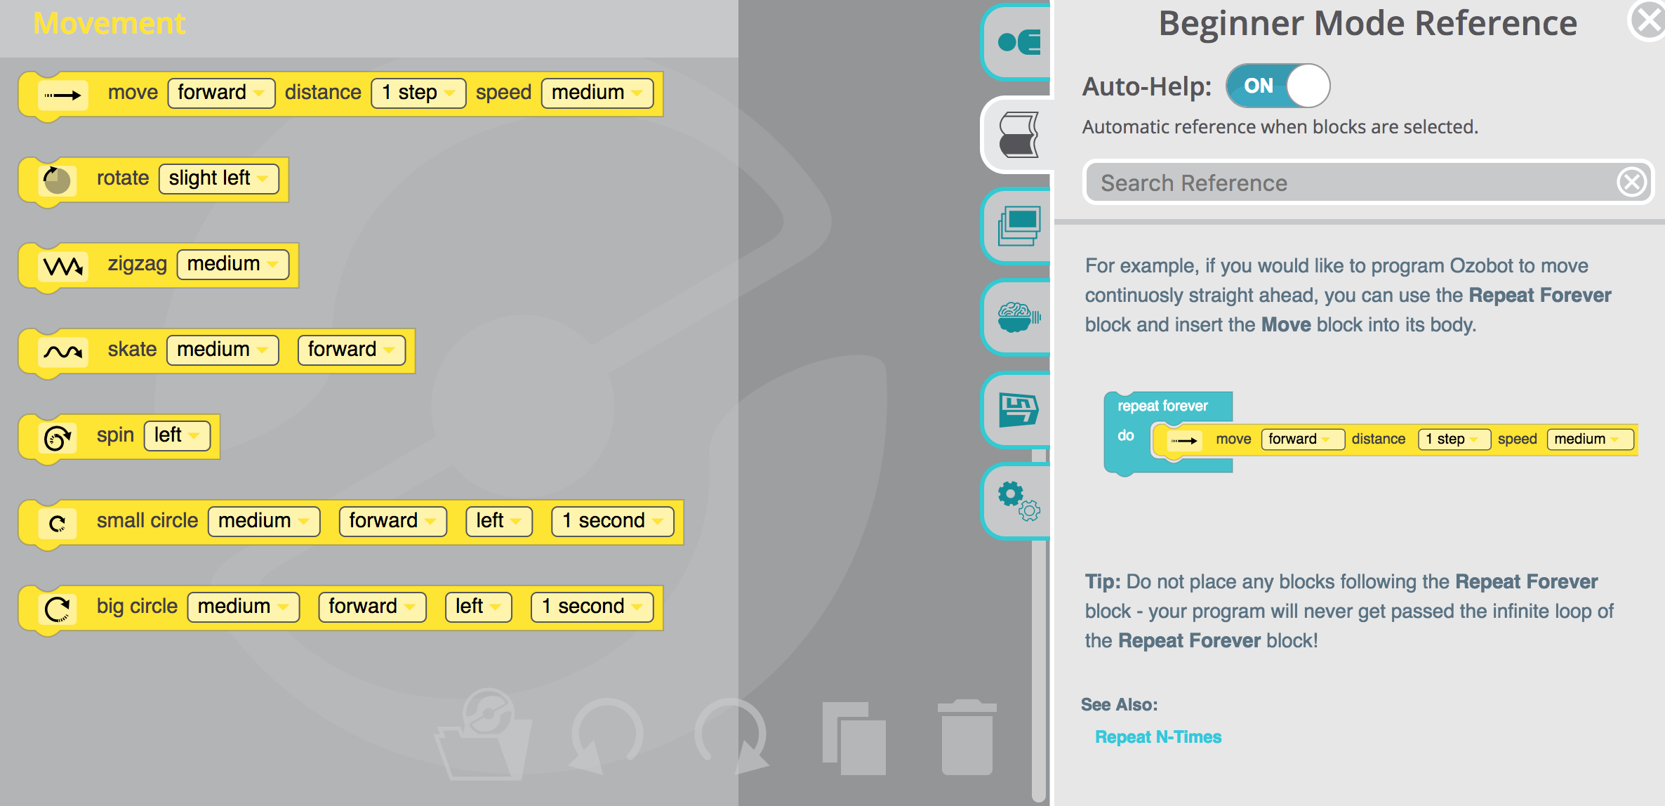1665x806 pixels.
Task: Select the move forward block icon
Action: click(60, 93)
